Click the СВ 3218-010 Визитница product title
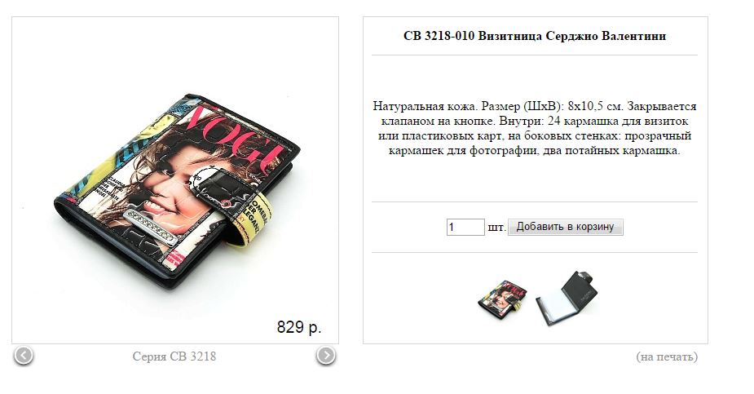Image resolution: width=754 pixels, height=394 pixels. (535, 36)
